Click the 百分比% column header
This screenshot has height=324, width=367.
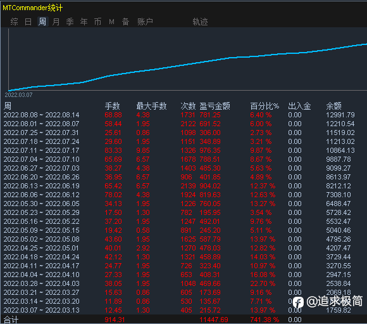tap(264, 106)
